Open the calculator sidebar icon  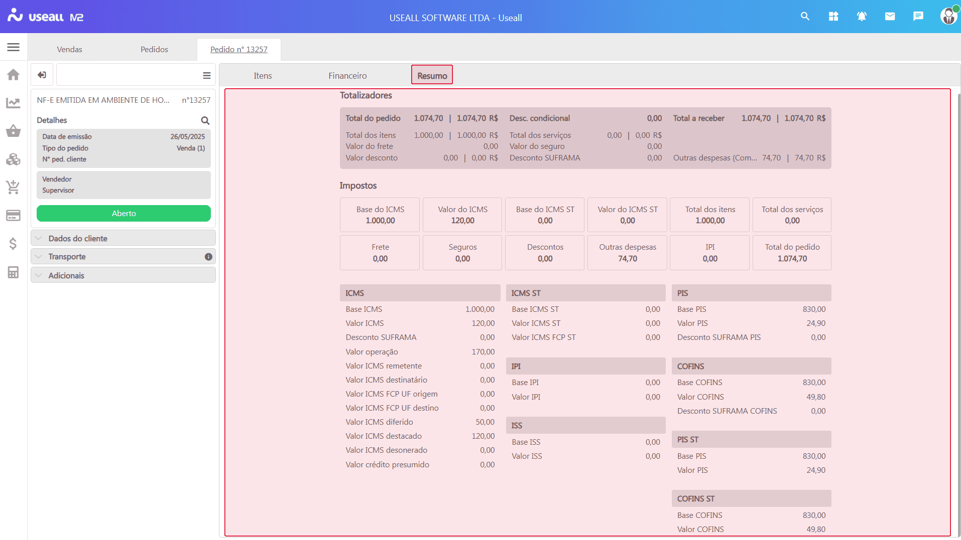tap(14, 272)
